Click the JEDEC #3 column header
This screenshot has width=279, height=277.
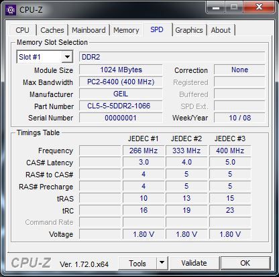pos(230,138)
